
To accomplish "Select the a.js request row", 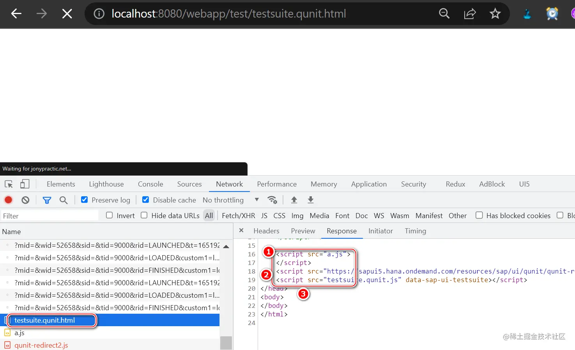I will 110,333.
